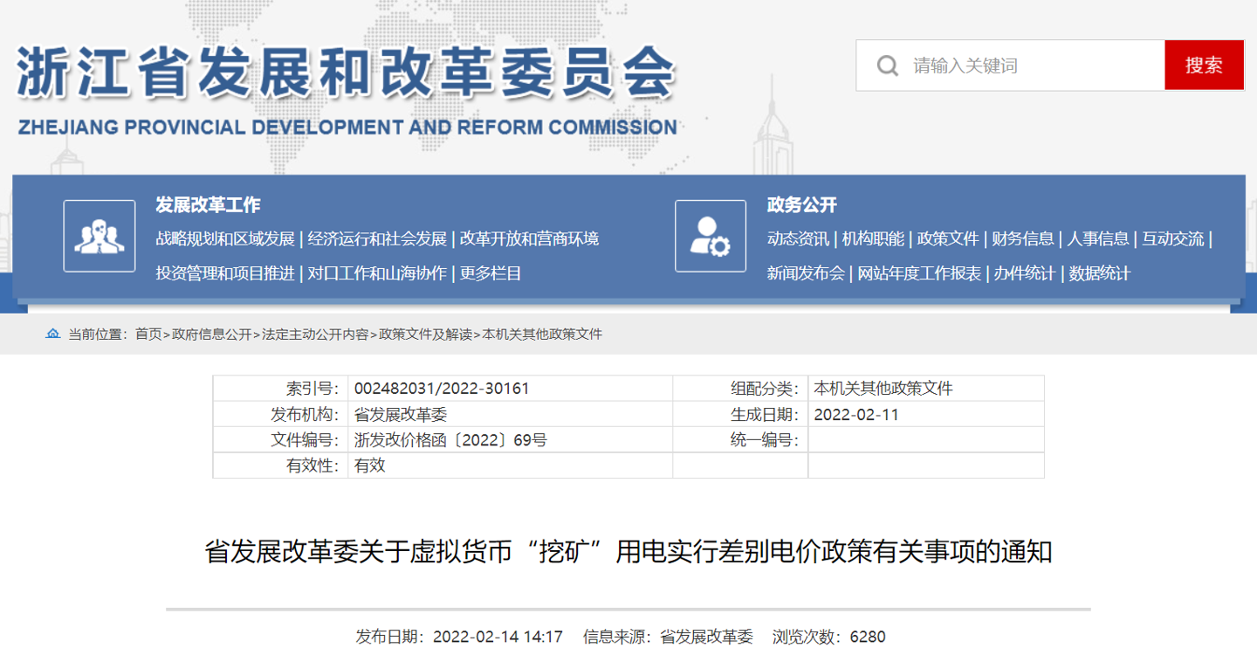Click the people icon beside 发展改革工作
Screen dimensions: 1257x662
[100, 237]
